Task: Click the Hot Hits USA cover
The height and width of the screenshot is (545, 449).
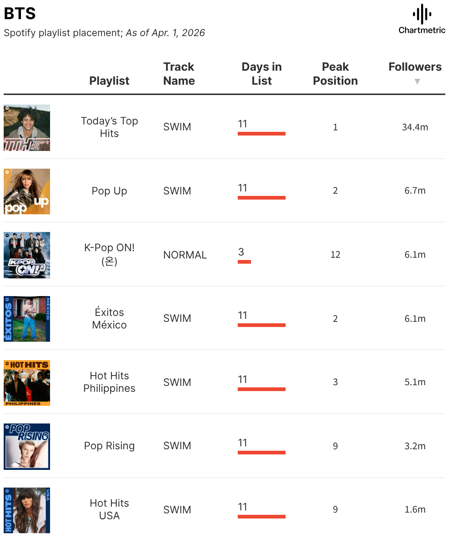Action: point(27,510)
